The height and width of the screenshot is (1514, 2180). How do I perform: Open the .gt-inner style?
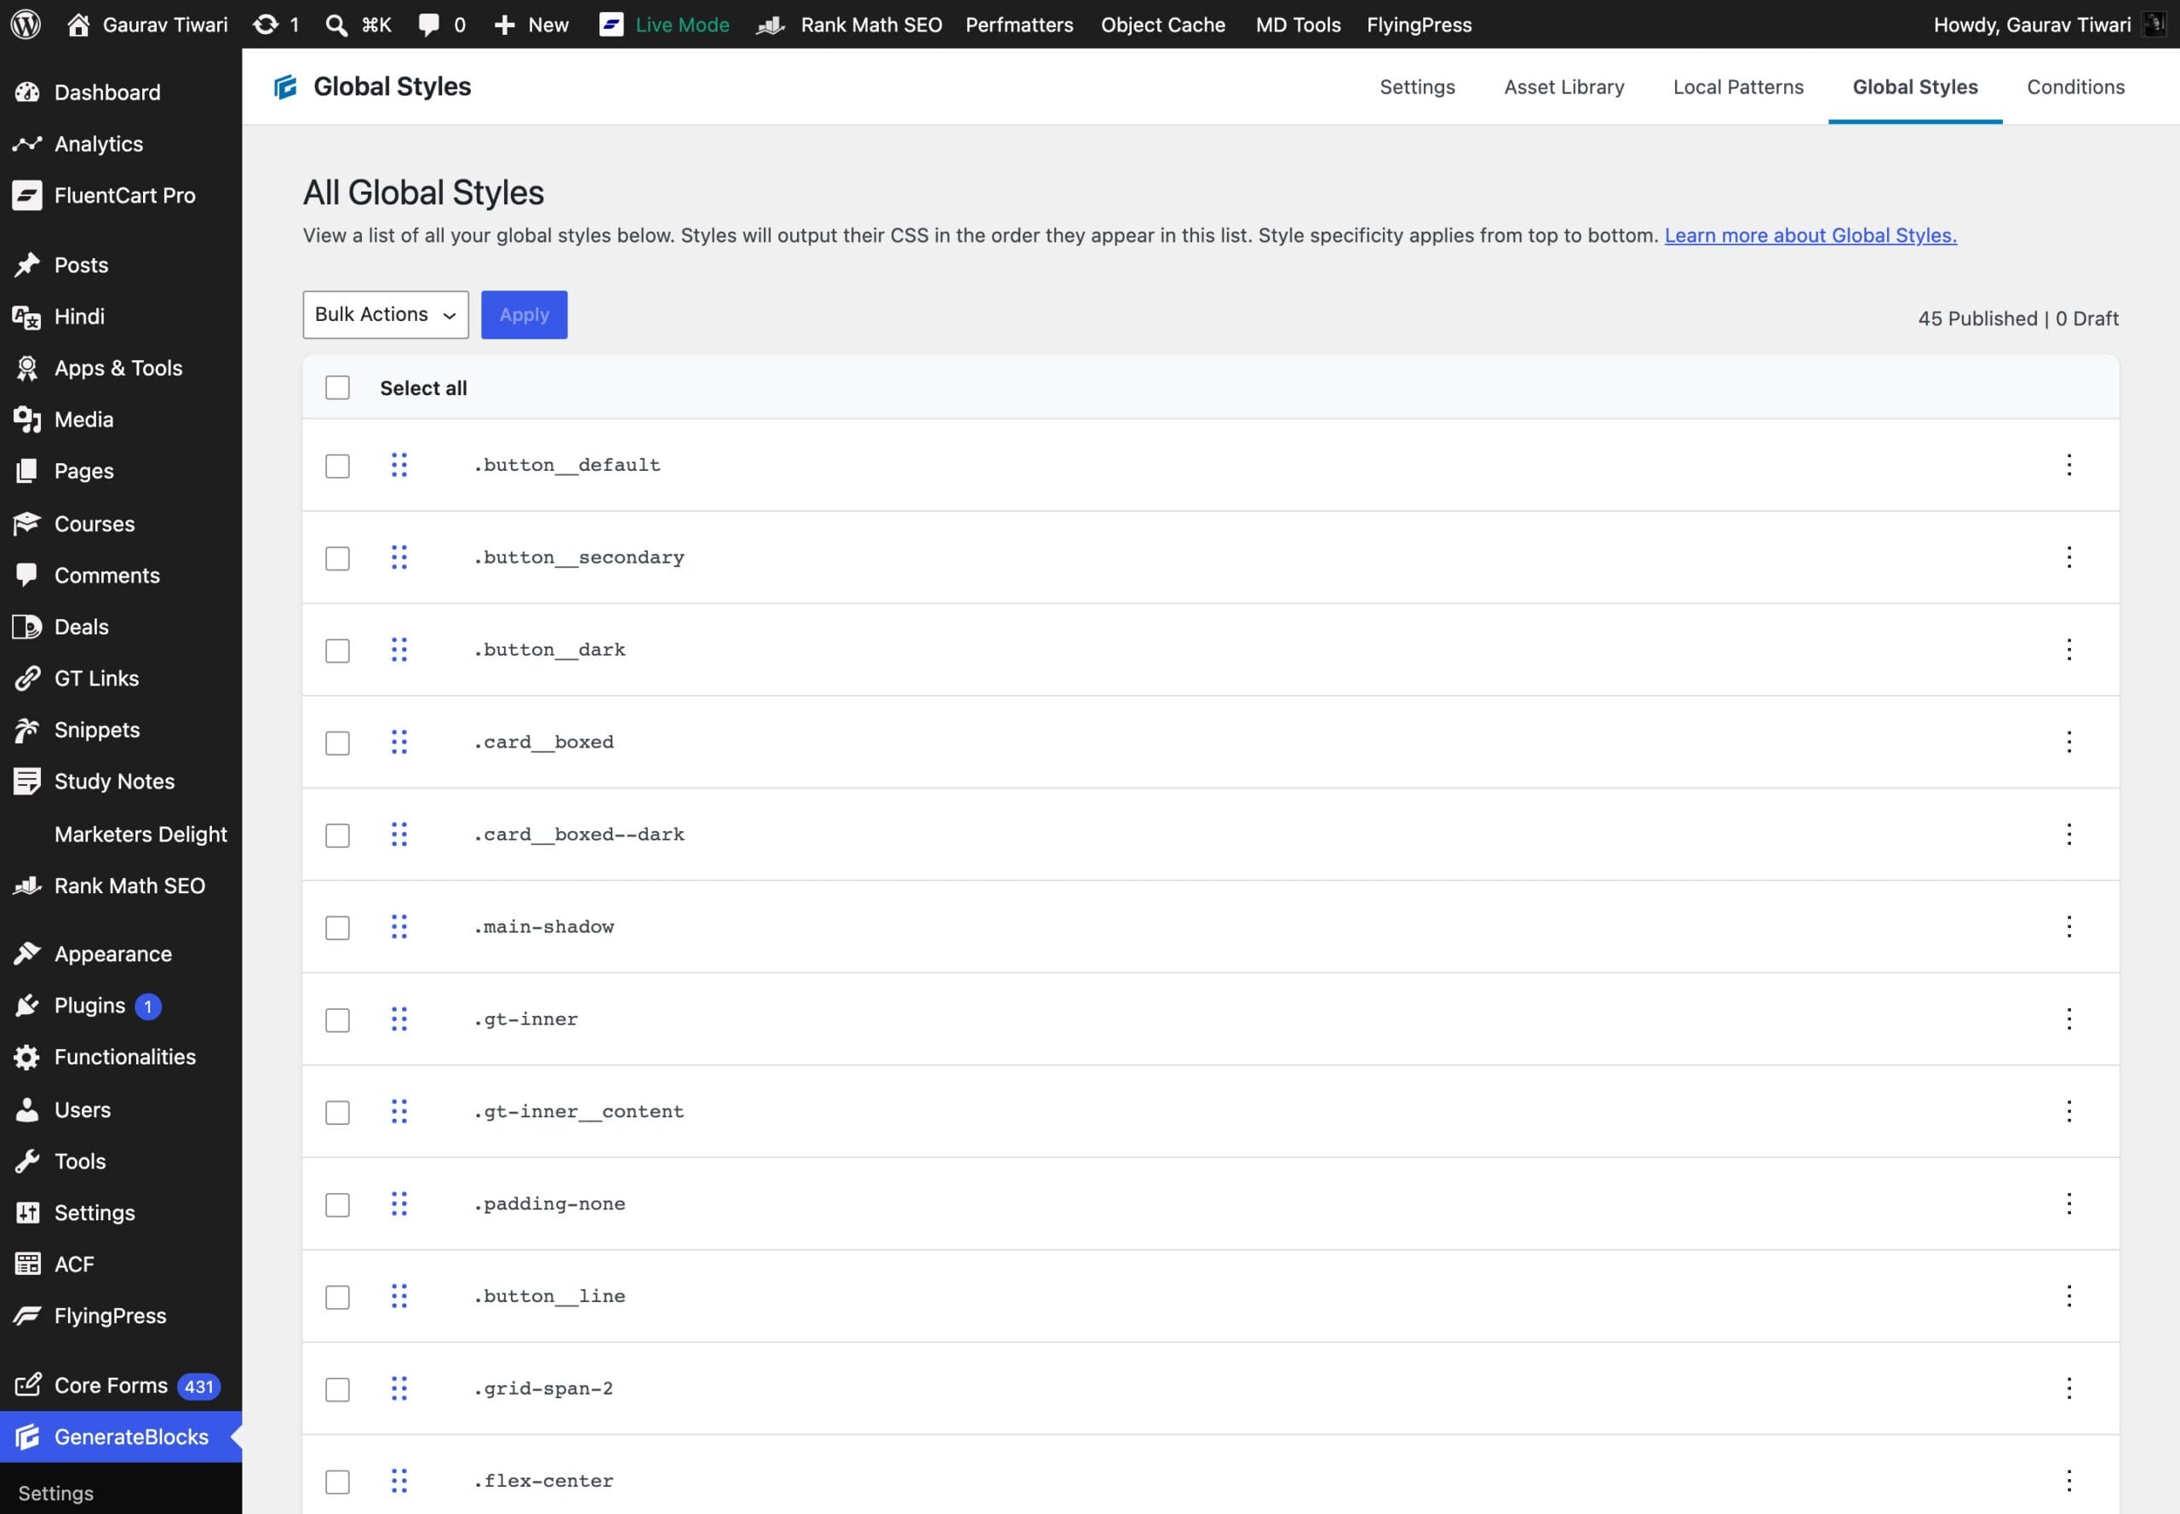[x=525, y=1020]
